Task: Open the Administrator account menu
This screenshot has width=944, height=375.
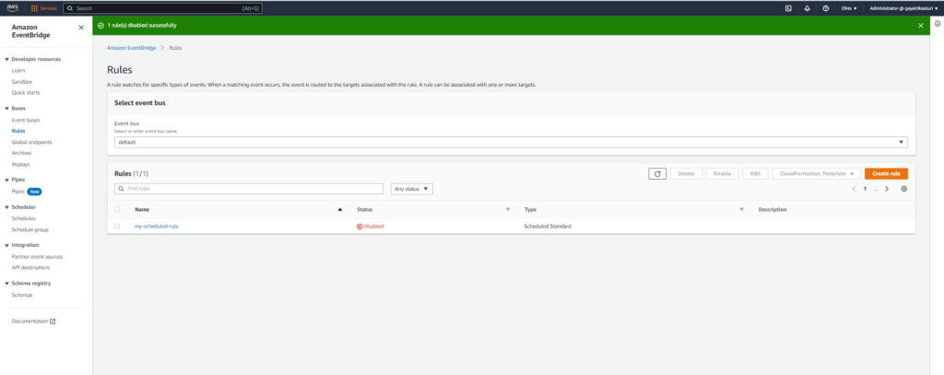Action: click(x=904, y=8)
